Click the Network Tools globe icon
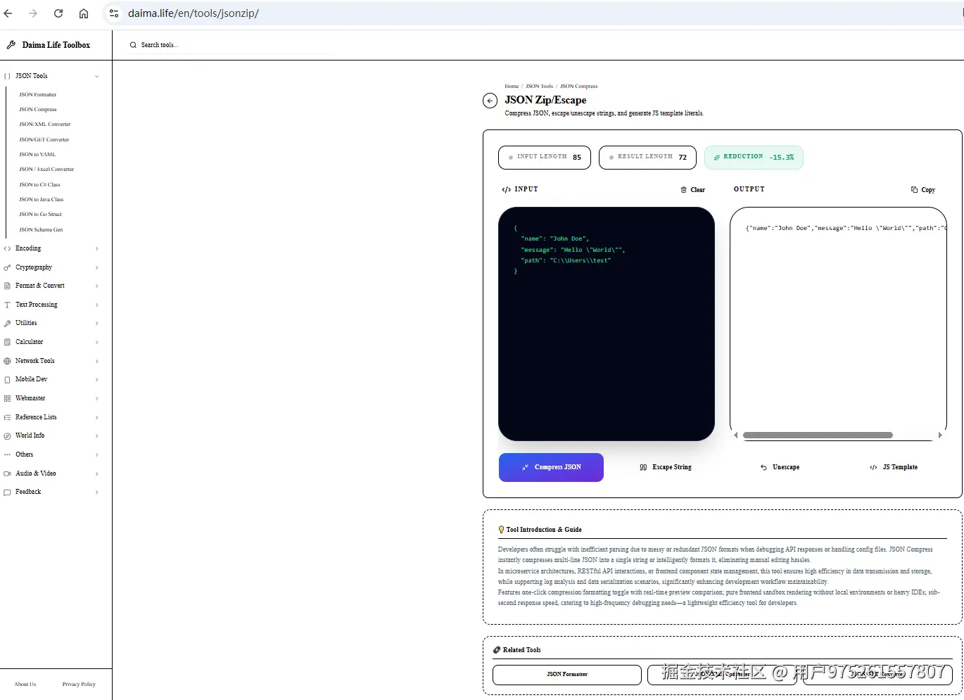Screen dimensions: 964x700 (7, 361)
